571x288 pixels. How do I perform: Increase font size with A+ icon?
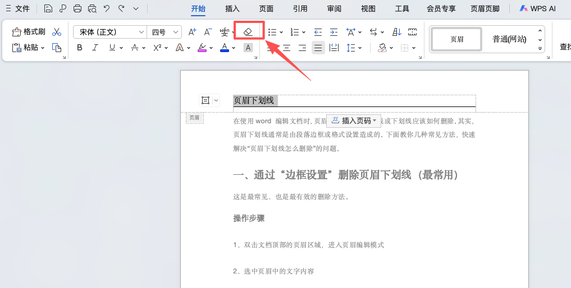pos(192,32)
